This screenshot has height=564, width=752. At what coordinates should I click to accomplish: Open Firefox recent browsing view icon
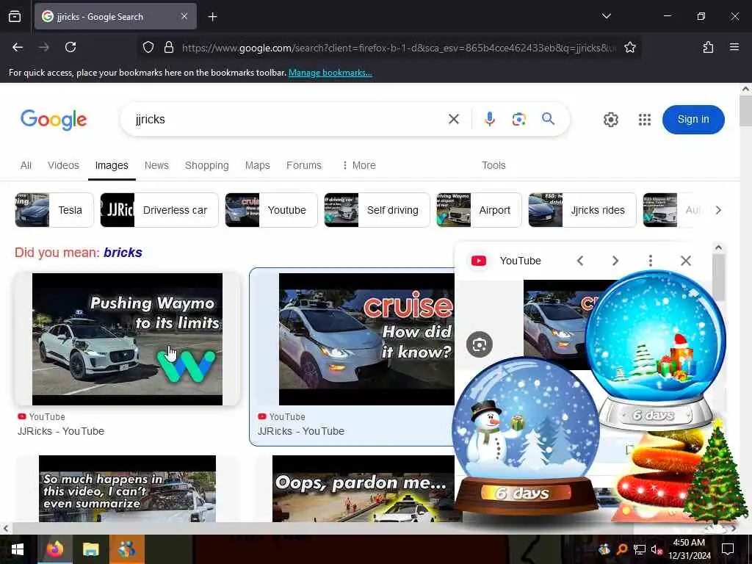click(15, 16)
